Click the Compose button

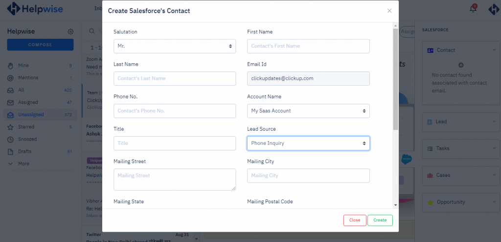click(x=40, y=45)
